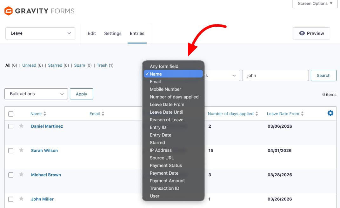
Task: Check the Sarah Wilson row checkbox
Action: 11,151
